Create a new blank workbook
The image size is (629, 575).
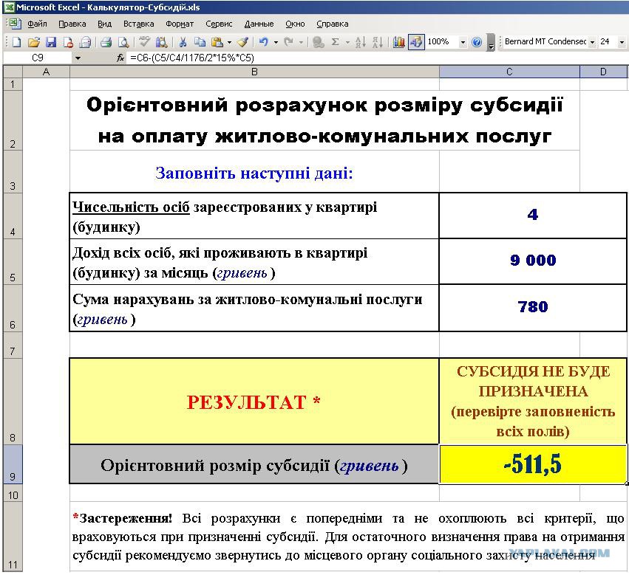(x=16, y=42)
